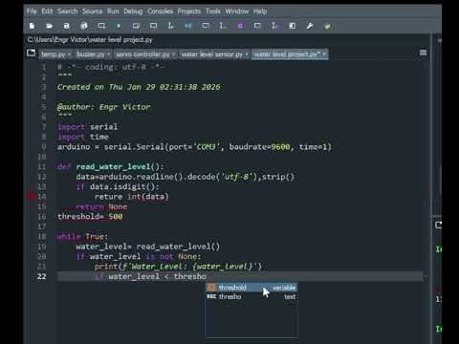Click 'if water_level is not None:' line 20
Viewport: 459px width, 344px height.
click(x=139, y=256)
